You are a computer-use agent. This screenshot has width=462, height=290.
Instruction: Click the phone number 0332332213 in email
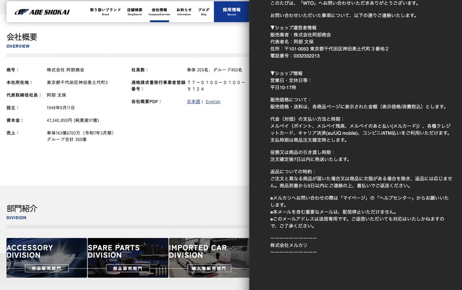(x=306, y=56)
